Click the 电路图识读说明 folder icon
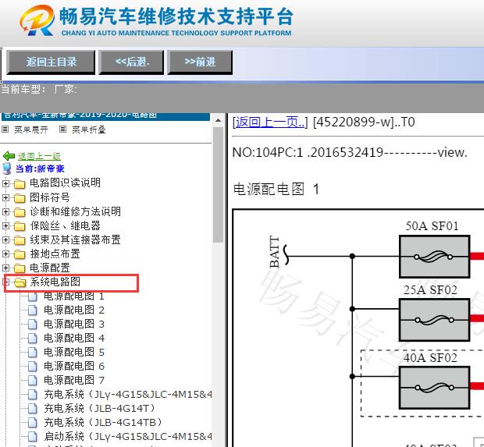This screenshot has height=447, width=484. point(20,184)
